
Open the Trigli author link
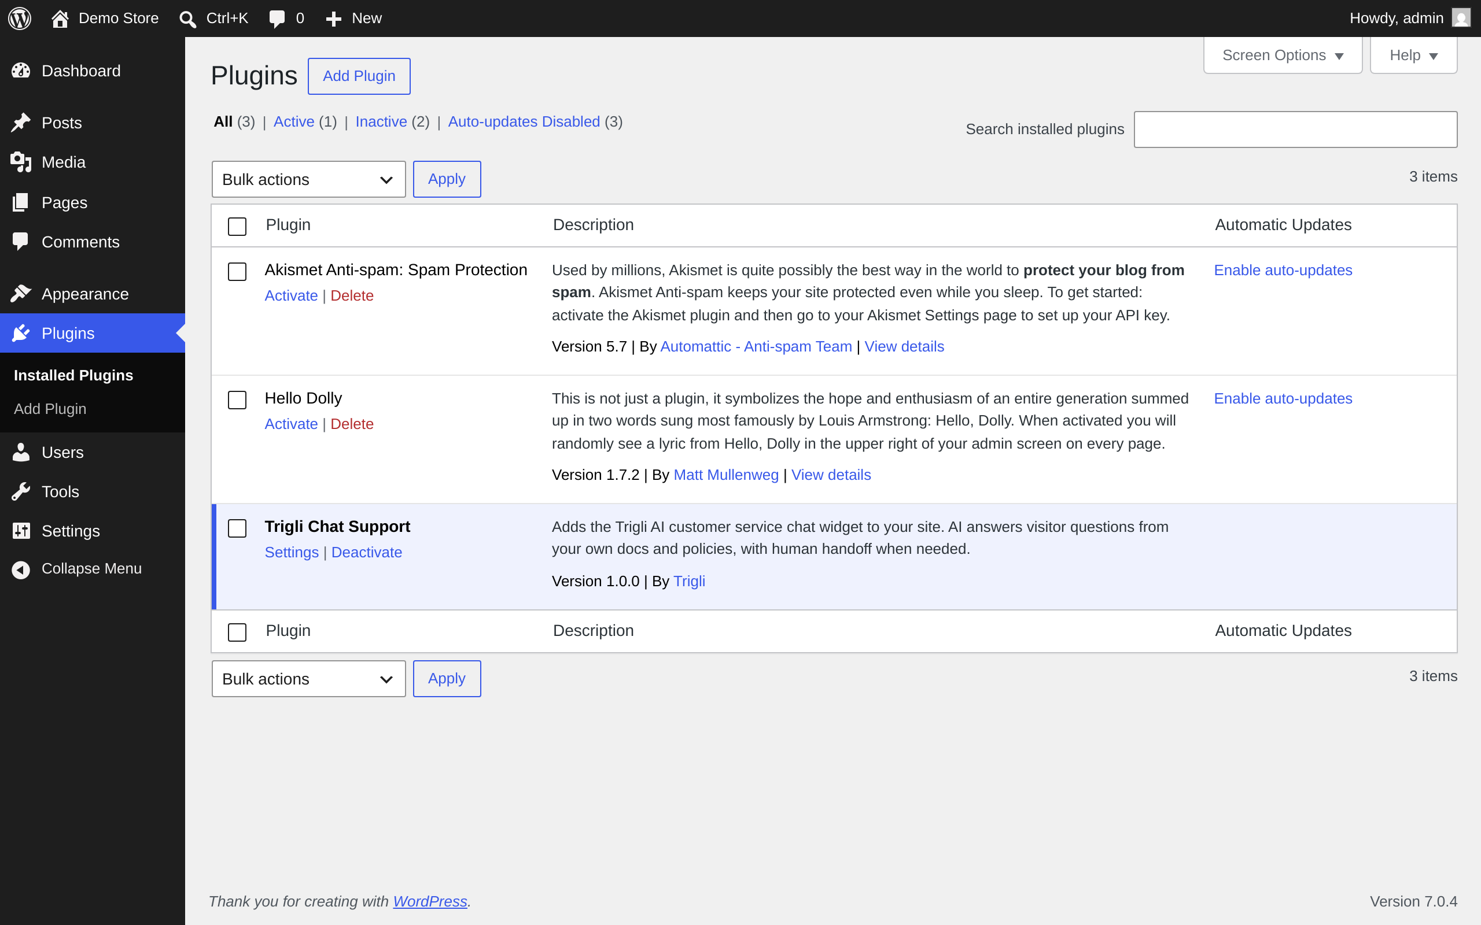pos(689,581)
